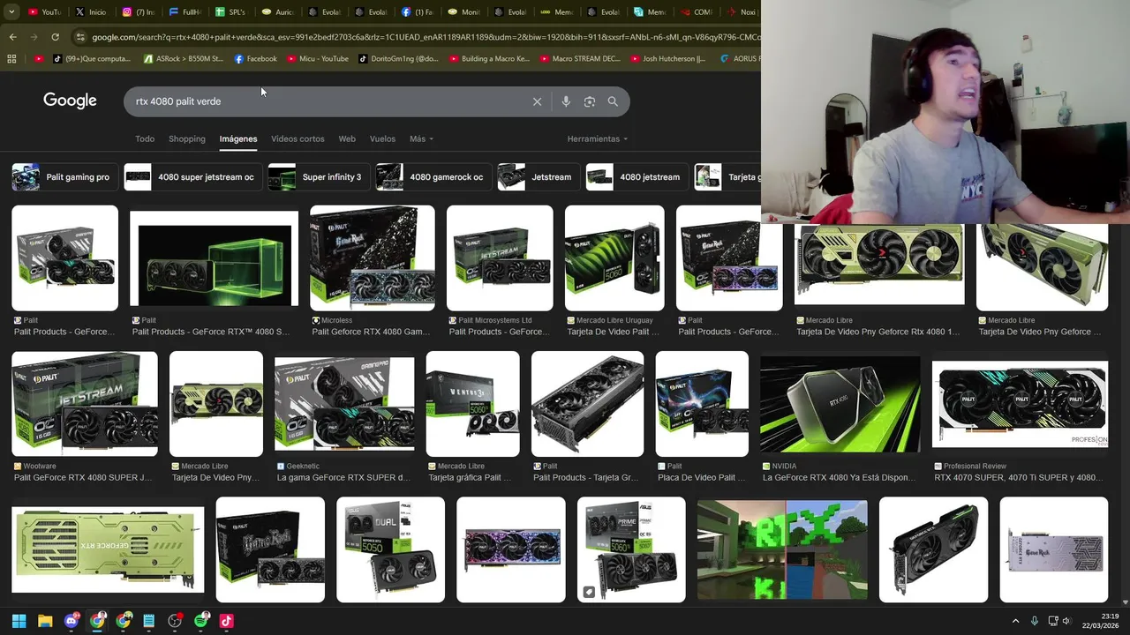Screen dimensions: 1130x635
Task: Select the Vuelos tab
Action: pyautogui.click(x=382, y=138)
